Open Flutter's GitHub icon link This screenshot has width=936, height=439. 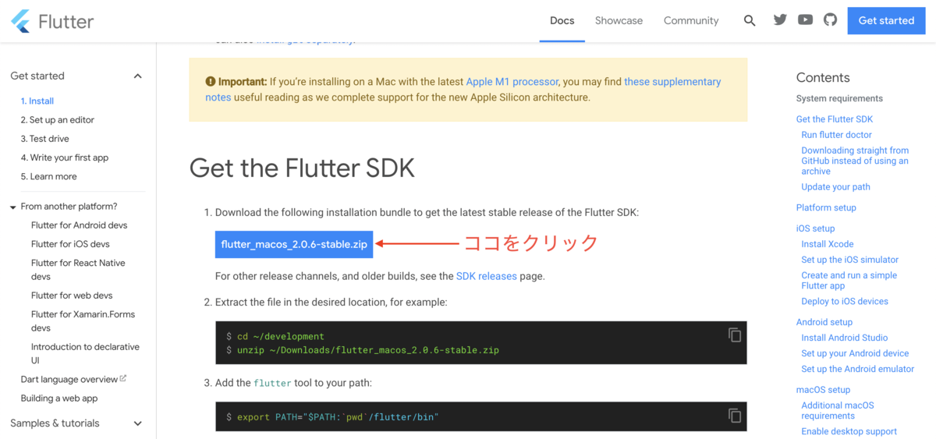click(x=830, y=20)
